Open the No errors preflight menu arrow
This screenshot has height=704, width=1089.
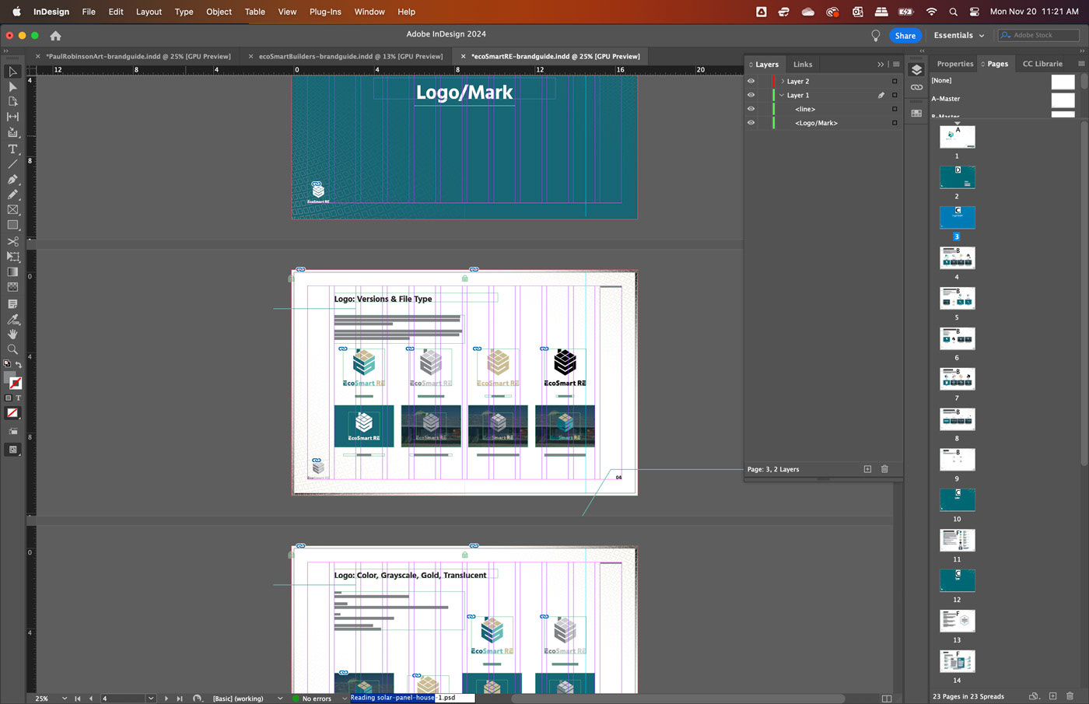(x=345, y=699)
